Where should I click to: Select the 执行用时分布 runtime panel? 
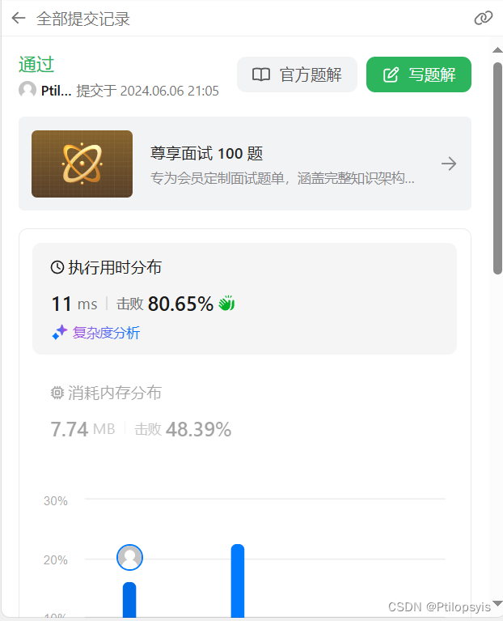[x=244, y=299]
